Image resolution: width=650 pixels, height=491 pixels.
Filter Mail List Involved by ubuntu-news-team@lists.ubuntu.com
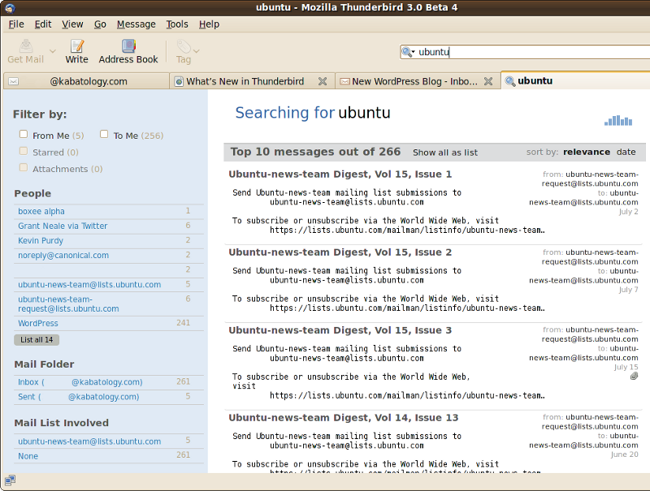click(x=89, y=441)
